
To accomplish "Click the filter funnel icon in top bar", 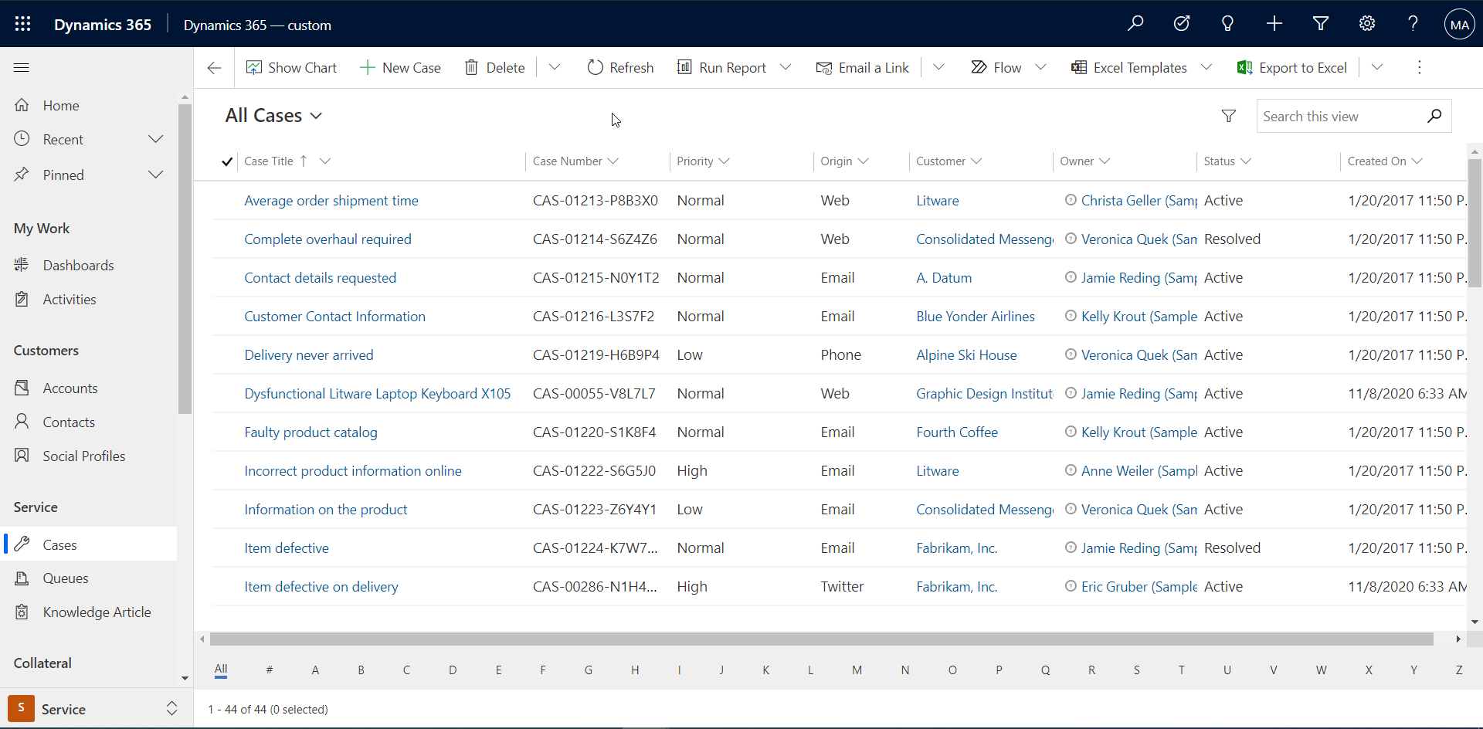I will 1321,23.
